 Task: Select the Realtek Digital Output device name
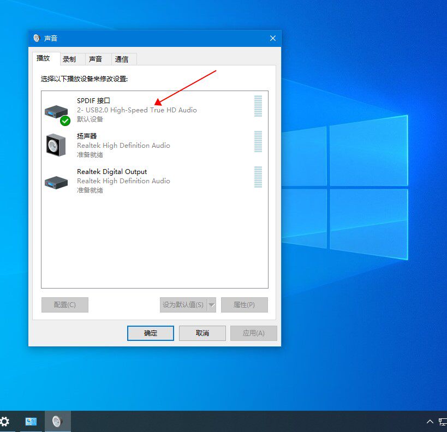click(112, 172)
